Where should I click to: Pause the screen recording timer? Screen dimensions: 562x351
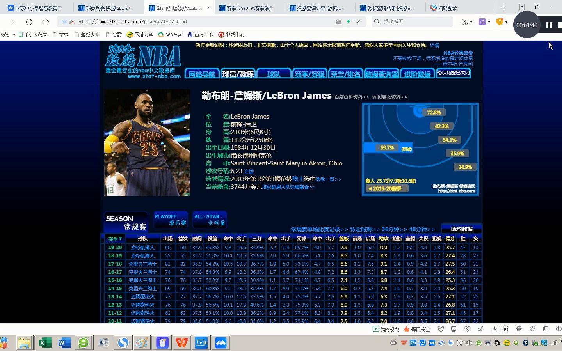pyautogui.click(x=549, y=25)
